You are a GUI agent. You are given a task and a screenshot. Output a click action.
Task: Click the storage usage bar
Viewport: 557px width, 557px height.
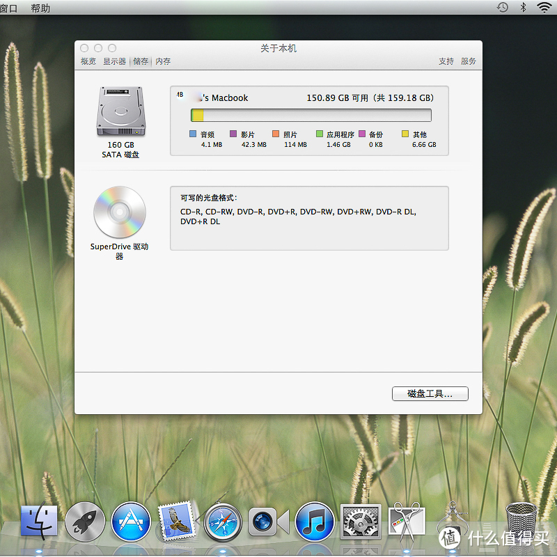pyautogui.click(x=310, y=114)
